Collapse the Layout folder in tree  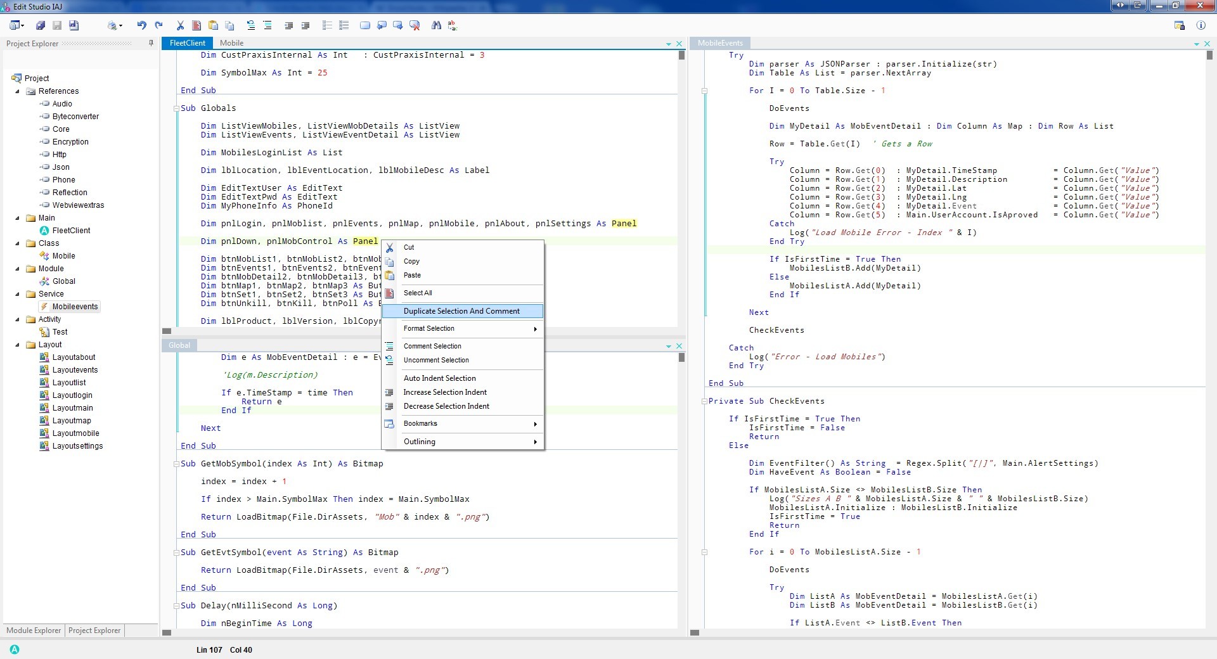[18, 345]
